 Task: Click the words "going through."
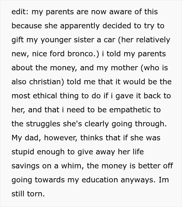[x=139, y=124]
